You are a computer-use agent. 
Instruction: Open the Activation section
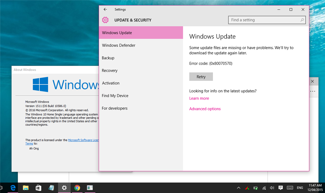tap(141, 83)
